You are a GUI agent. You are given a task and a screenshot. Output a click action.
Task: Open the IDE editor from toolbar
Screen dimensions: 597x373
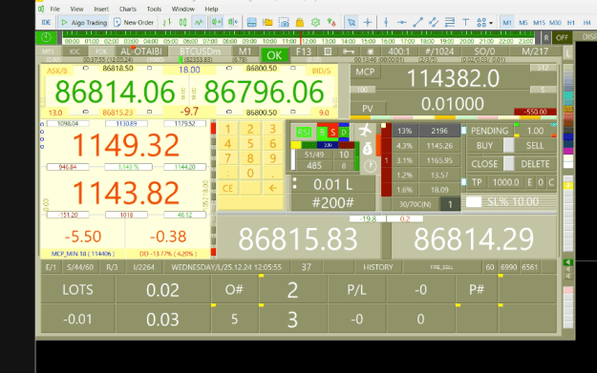click(46, 23)
